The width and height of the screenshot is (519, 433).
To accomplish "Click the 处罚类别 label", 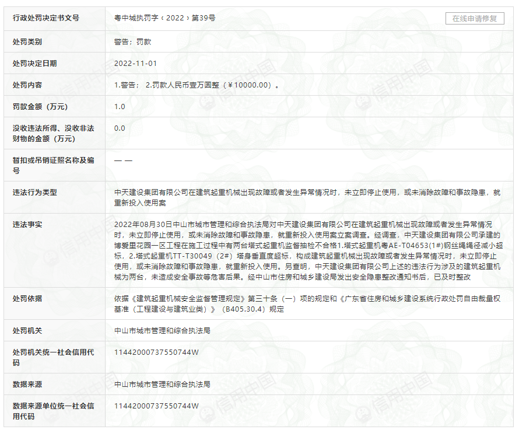I will [27, 42].
